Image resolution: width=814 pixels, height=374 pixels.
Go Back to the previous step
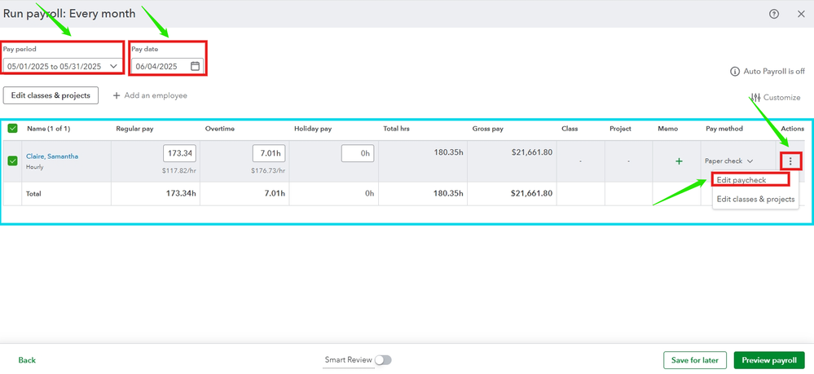[x=27, y=360]
